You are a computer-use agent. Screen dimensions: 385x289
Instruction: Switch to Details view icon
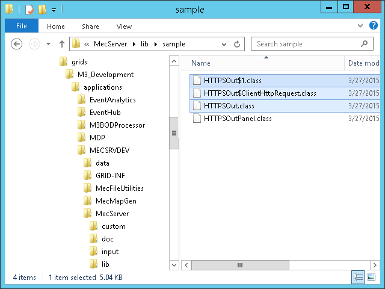click(x=358, y=277)
